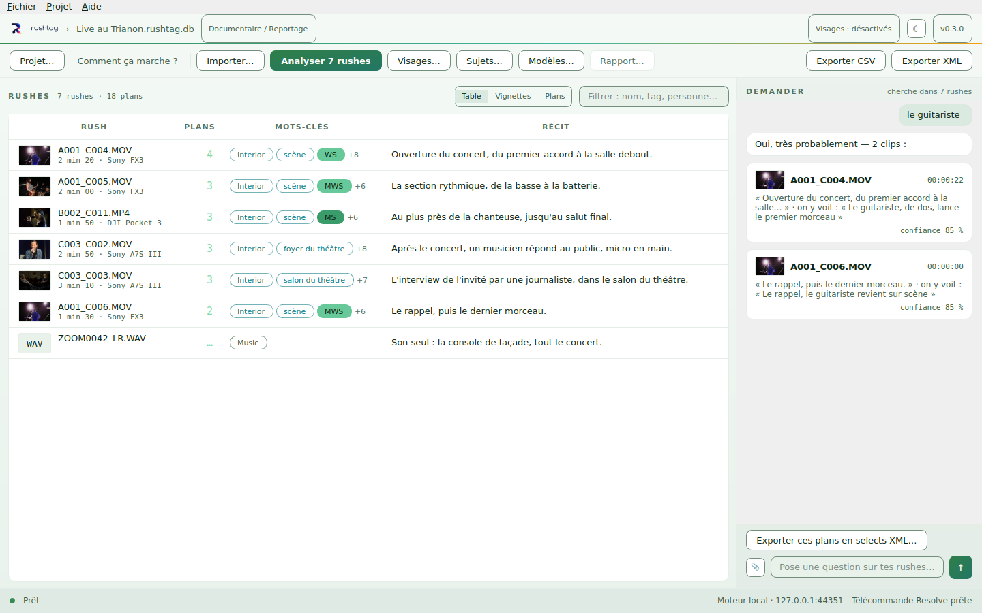Click the Music tag on ZOOM0042_LR.WAV
The height and width of the screenshot is (613, 982).
click(x=248, y=343)
